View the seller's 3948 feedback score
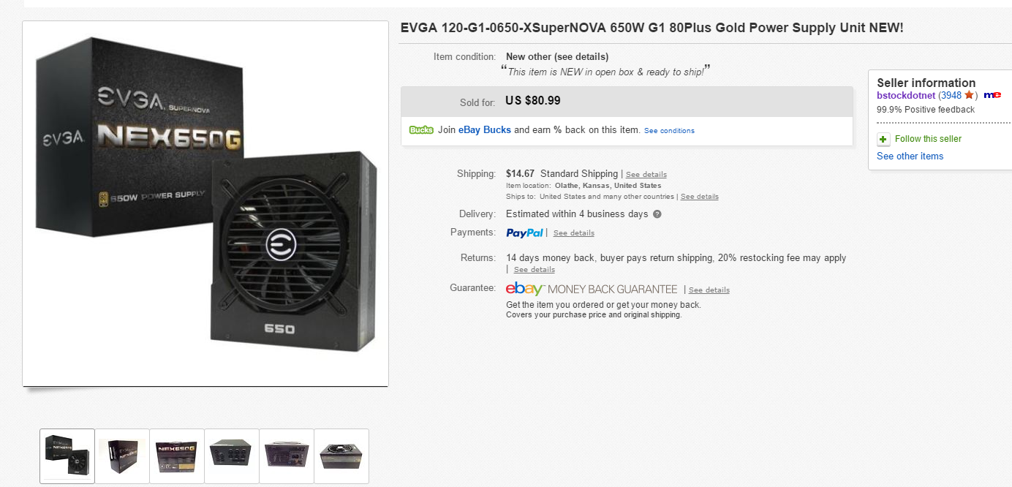The image size is (1012, 487). [951, 95]
